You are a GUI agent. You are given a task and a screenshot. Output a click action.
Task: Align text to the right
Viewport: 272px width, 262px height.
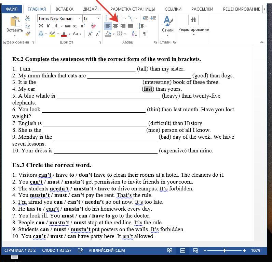click(123, 26)
